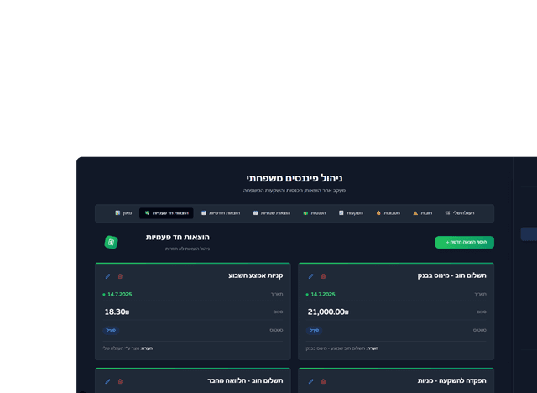Click pencil icon on הלוואה מחבר card
The image size is (537, 393).
[107, 381]
